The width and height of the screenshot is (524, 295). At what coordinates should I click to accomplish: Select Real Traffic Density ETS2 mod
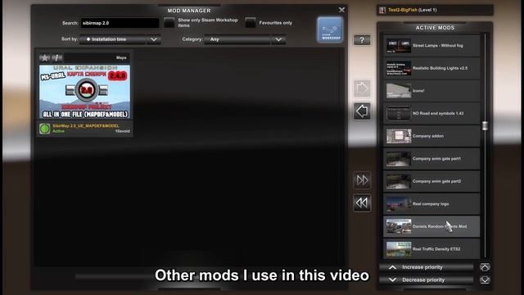431,249
